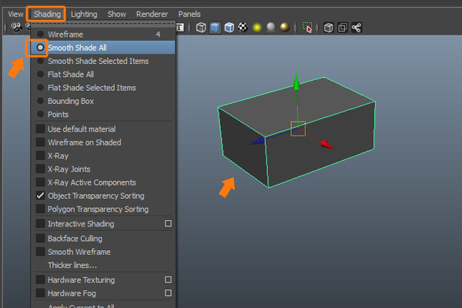Uncheck Object Transparency Sorting
The height and width of the screenshot is (308, 462).
(40, 196)
